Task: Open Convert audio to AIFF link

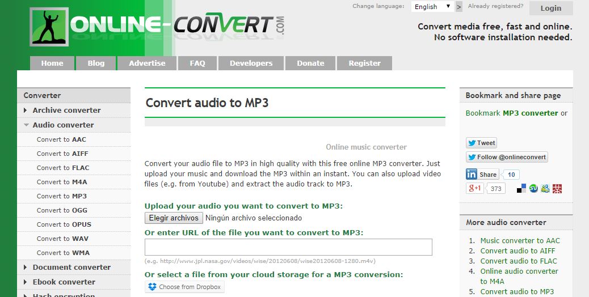Action: coord(518,251)
